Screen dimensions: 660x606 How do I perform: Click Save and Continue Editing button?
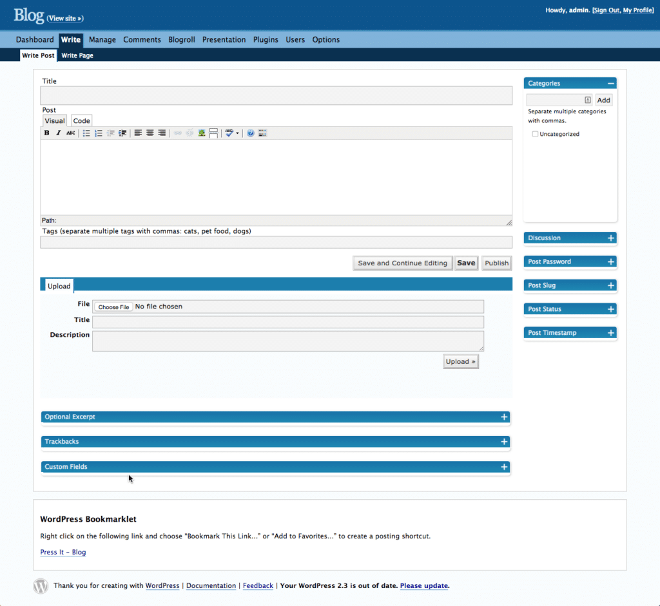402,263
